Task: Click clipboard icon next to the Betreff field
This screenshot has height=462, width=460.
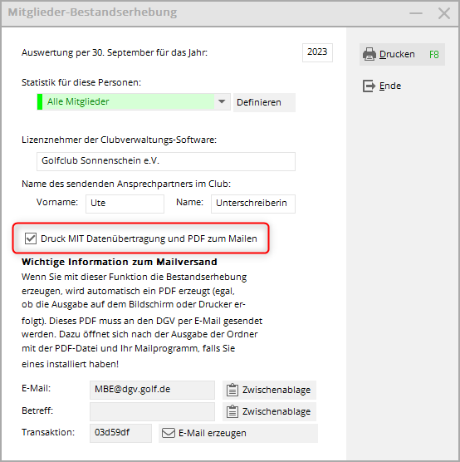Action: click(232, 411)
